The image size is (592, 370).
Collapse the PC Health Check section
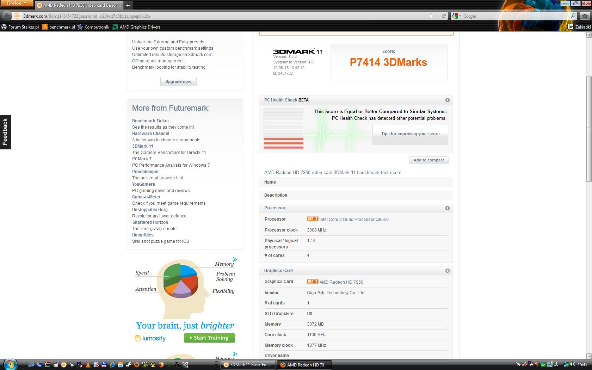pyautogui.click(x=447, y=100)
